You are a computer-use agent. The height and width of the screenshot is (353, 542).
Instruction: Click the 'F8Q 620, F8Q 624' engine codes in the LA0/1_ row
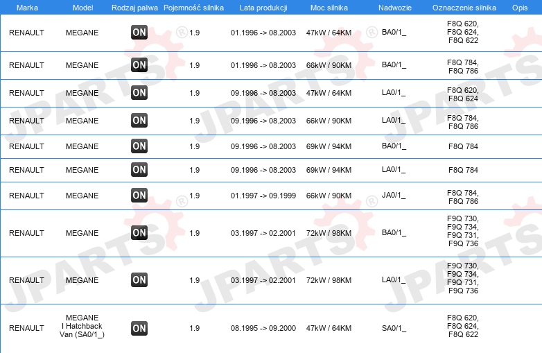click(x=463, y=94)
